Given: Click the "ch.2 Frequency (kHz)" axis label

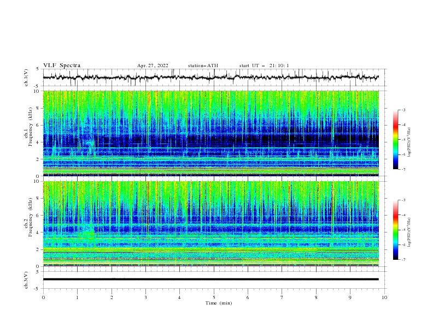Looking at the screenshot, I should coord(28,217).
